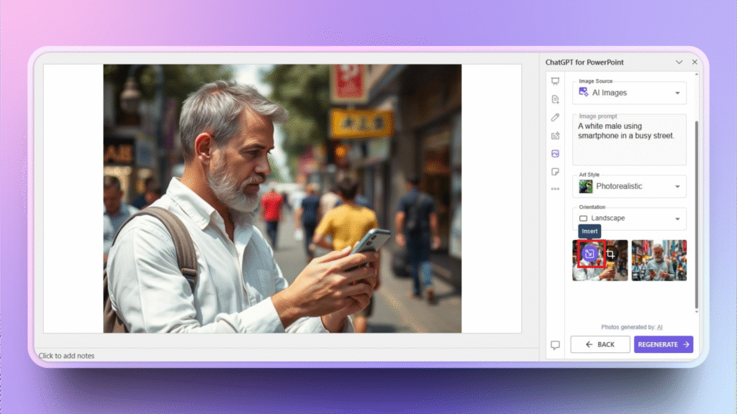Viewport: 737px width, 414px height.
Task: Open the chat bubble icon at bottom left
Action: point(555,344)
